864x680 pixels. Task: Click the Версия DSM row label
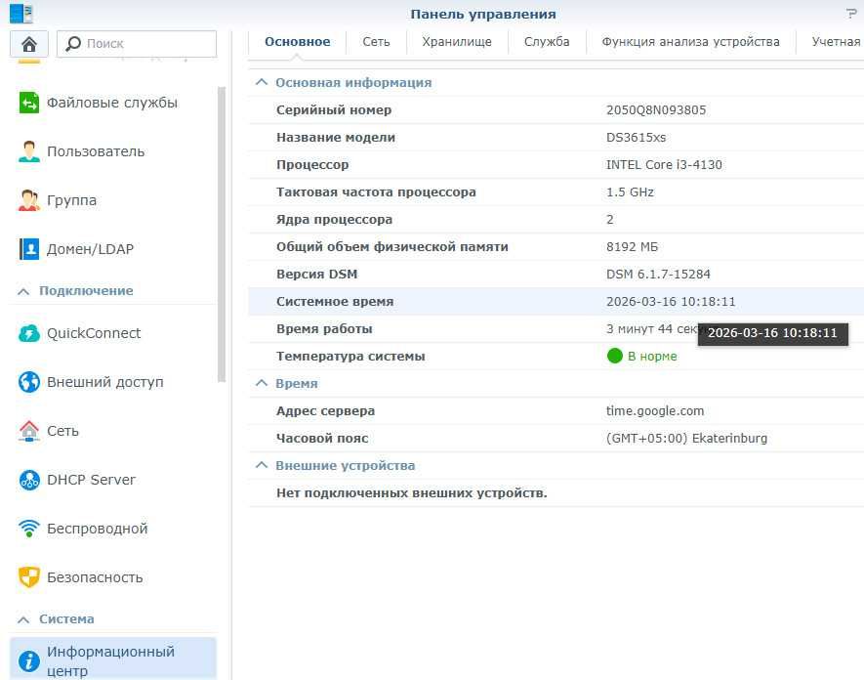[x=317, y=275]
